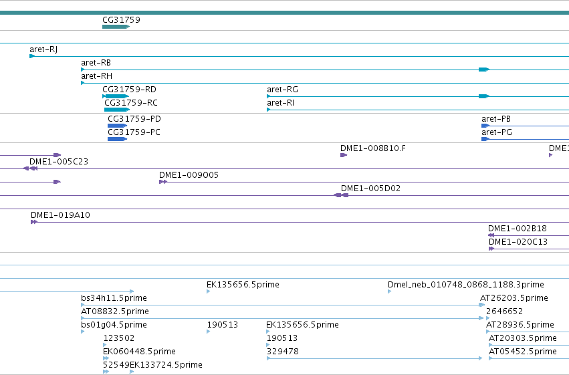The width and height of the screenshot is (569, 375).
Task: Open the DME1-002B18 label
Action: [x=518, y=229]
